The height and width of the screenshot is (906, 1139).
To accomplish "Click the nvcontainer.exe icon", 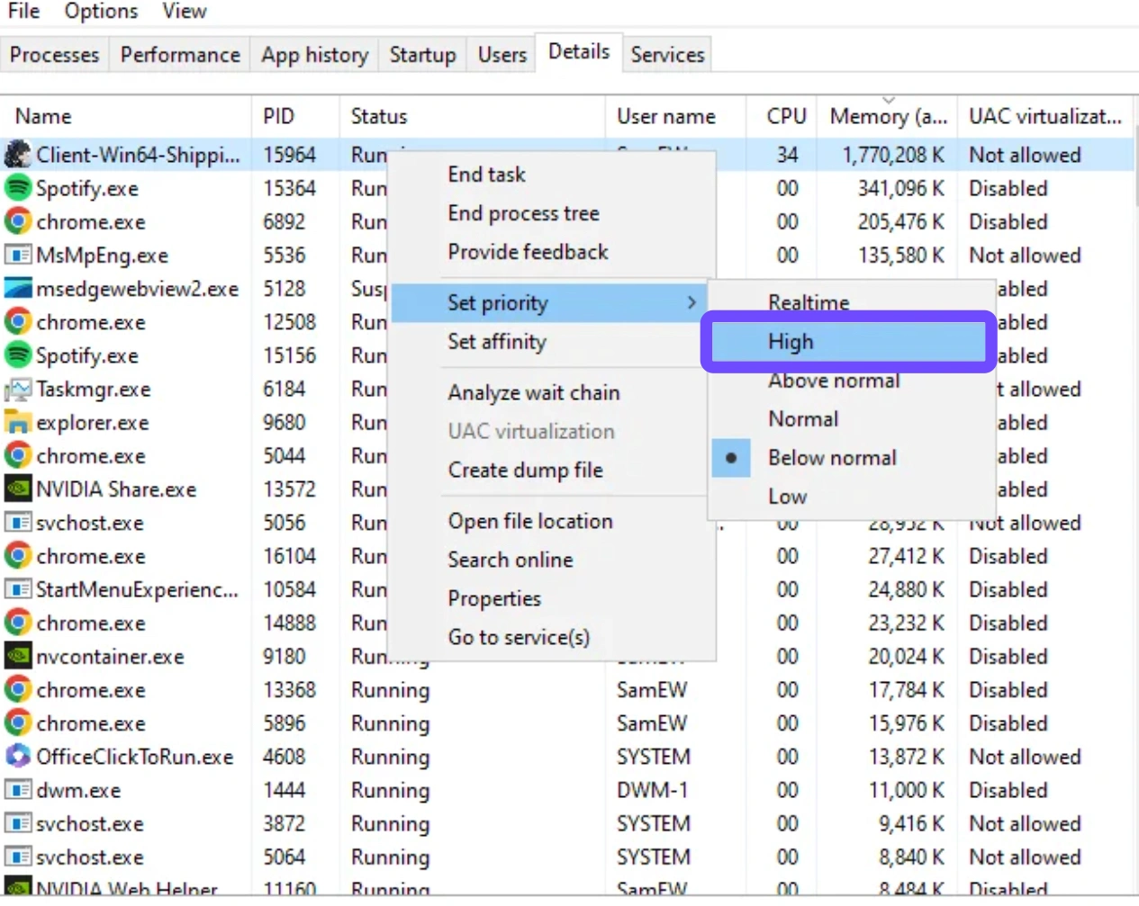I will click(17, 657).
